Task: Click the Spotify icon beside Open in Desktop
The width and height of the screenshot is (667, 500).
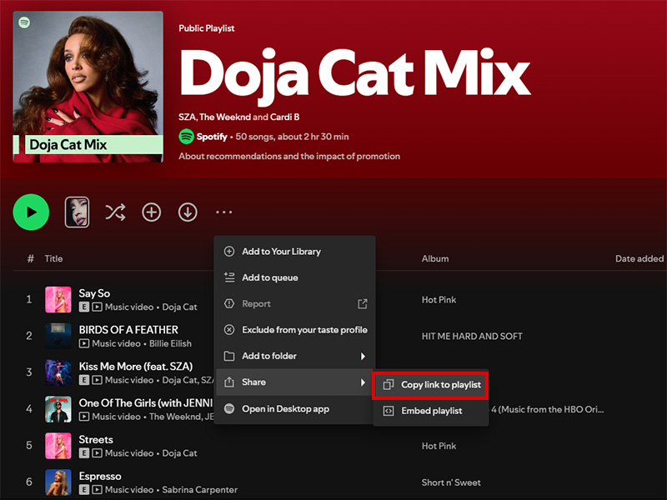Action: 229,408
